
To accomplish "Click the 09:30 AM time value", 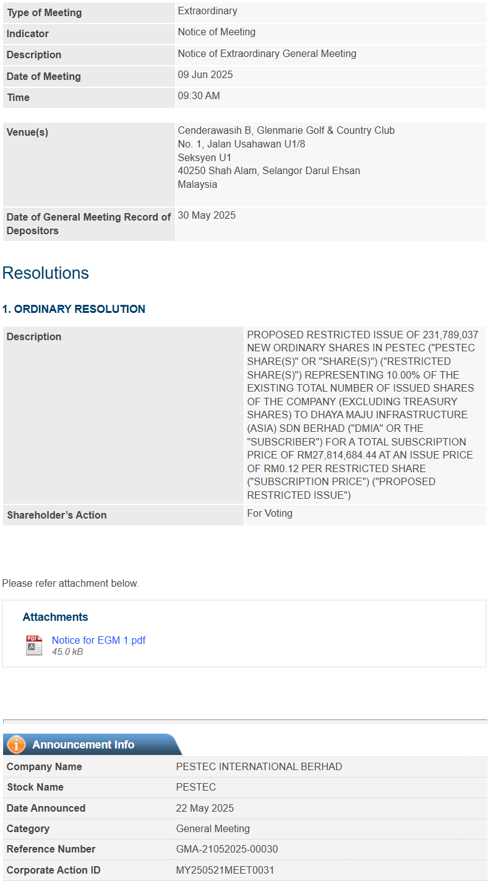I will tap(199, 96).
